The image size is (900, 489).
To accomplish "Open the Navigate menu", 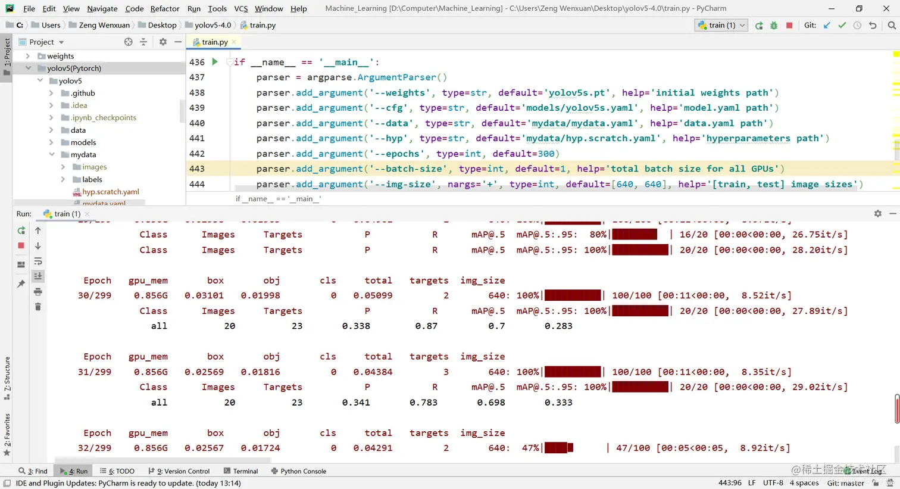I will pyautogui.click(x=102, y=8).
